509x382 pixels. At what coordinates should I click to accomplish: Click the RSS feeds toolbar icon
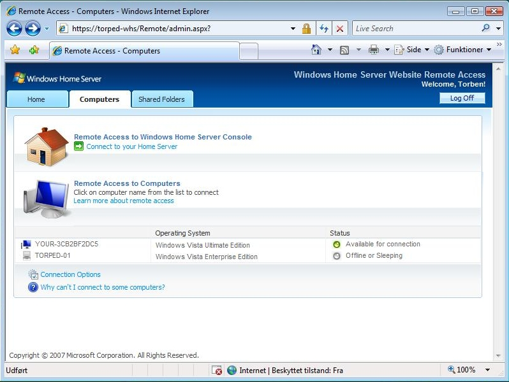(344, 50)
